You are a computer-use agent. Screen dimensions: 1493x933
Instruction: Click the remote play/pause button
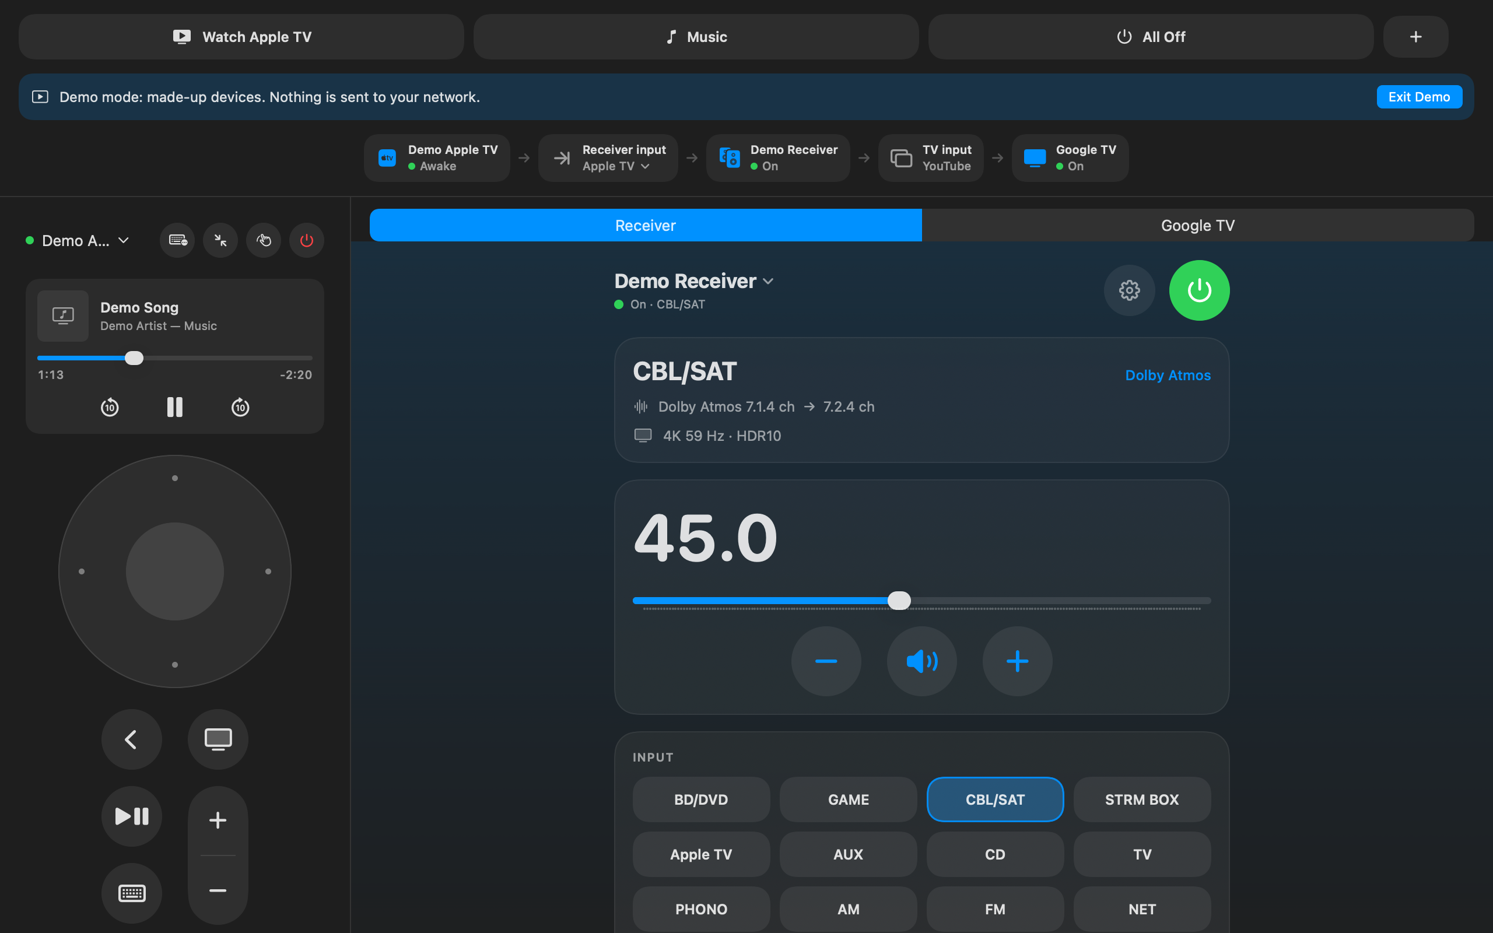pos(131,816)
